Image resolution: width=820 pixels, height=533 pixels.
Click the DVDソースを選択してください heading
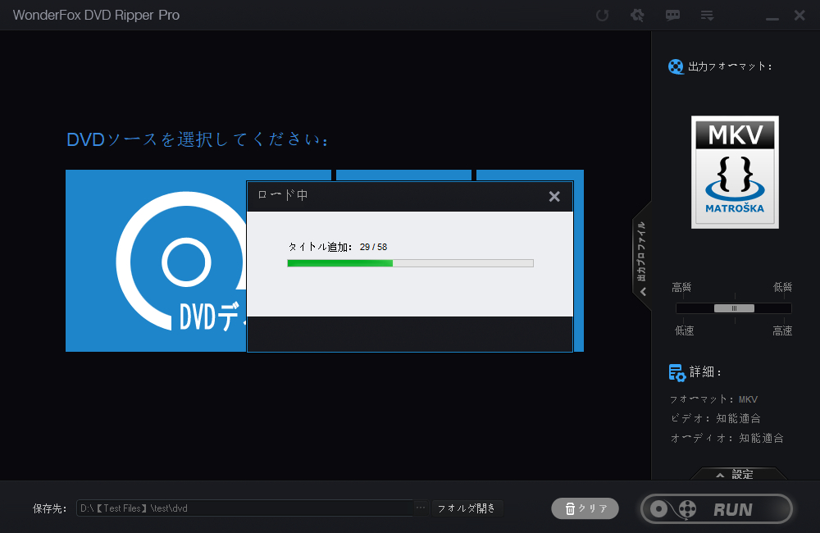198,139
